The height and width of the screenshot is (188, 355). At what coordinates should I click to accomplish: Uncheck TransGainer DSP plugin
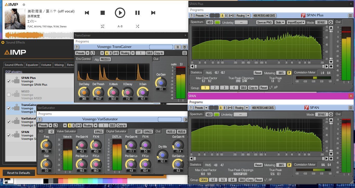pyautogui.click(x=9, y=108)
